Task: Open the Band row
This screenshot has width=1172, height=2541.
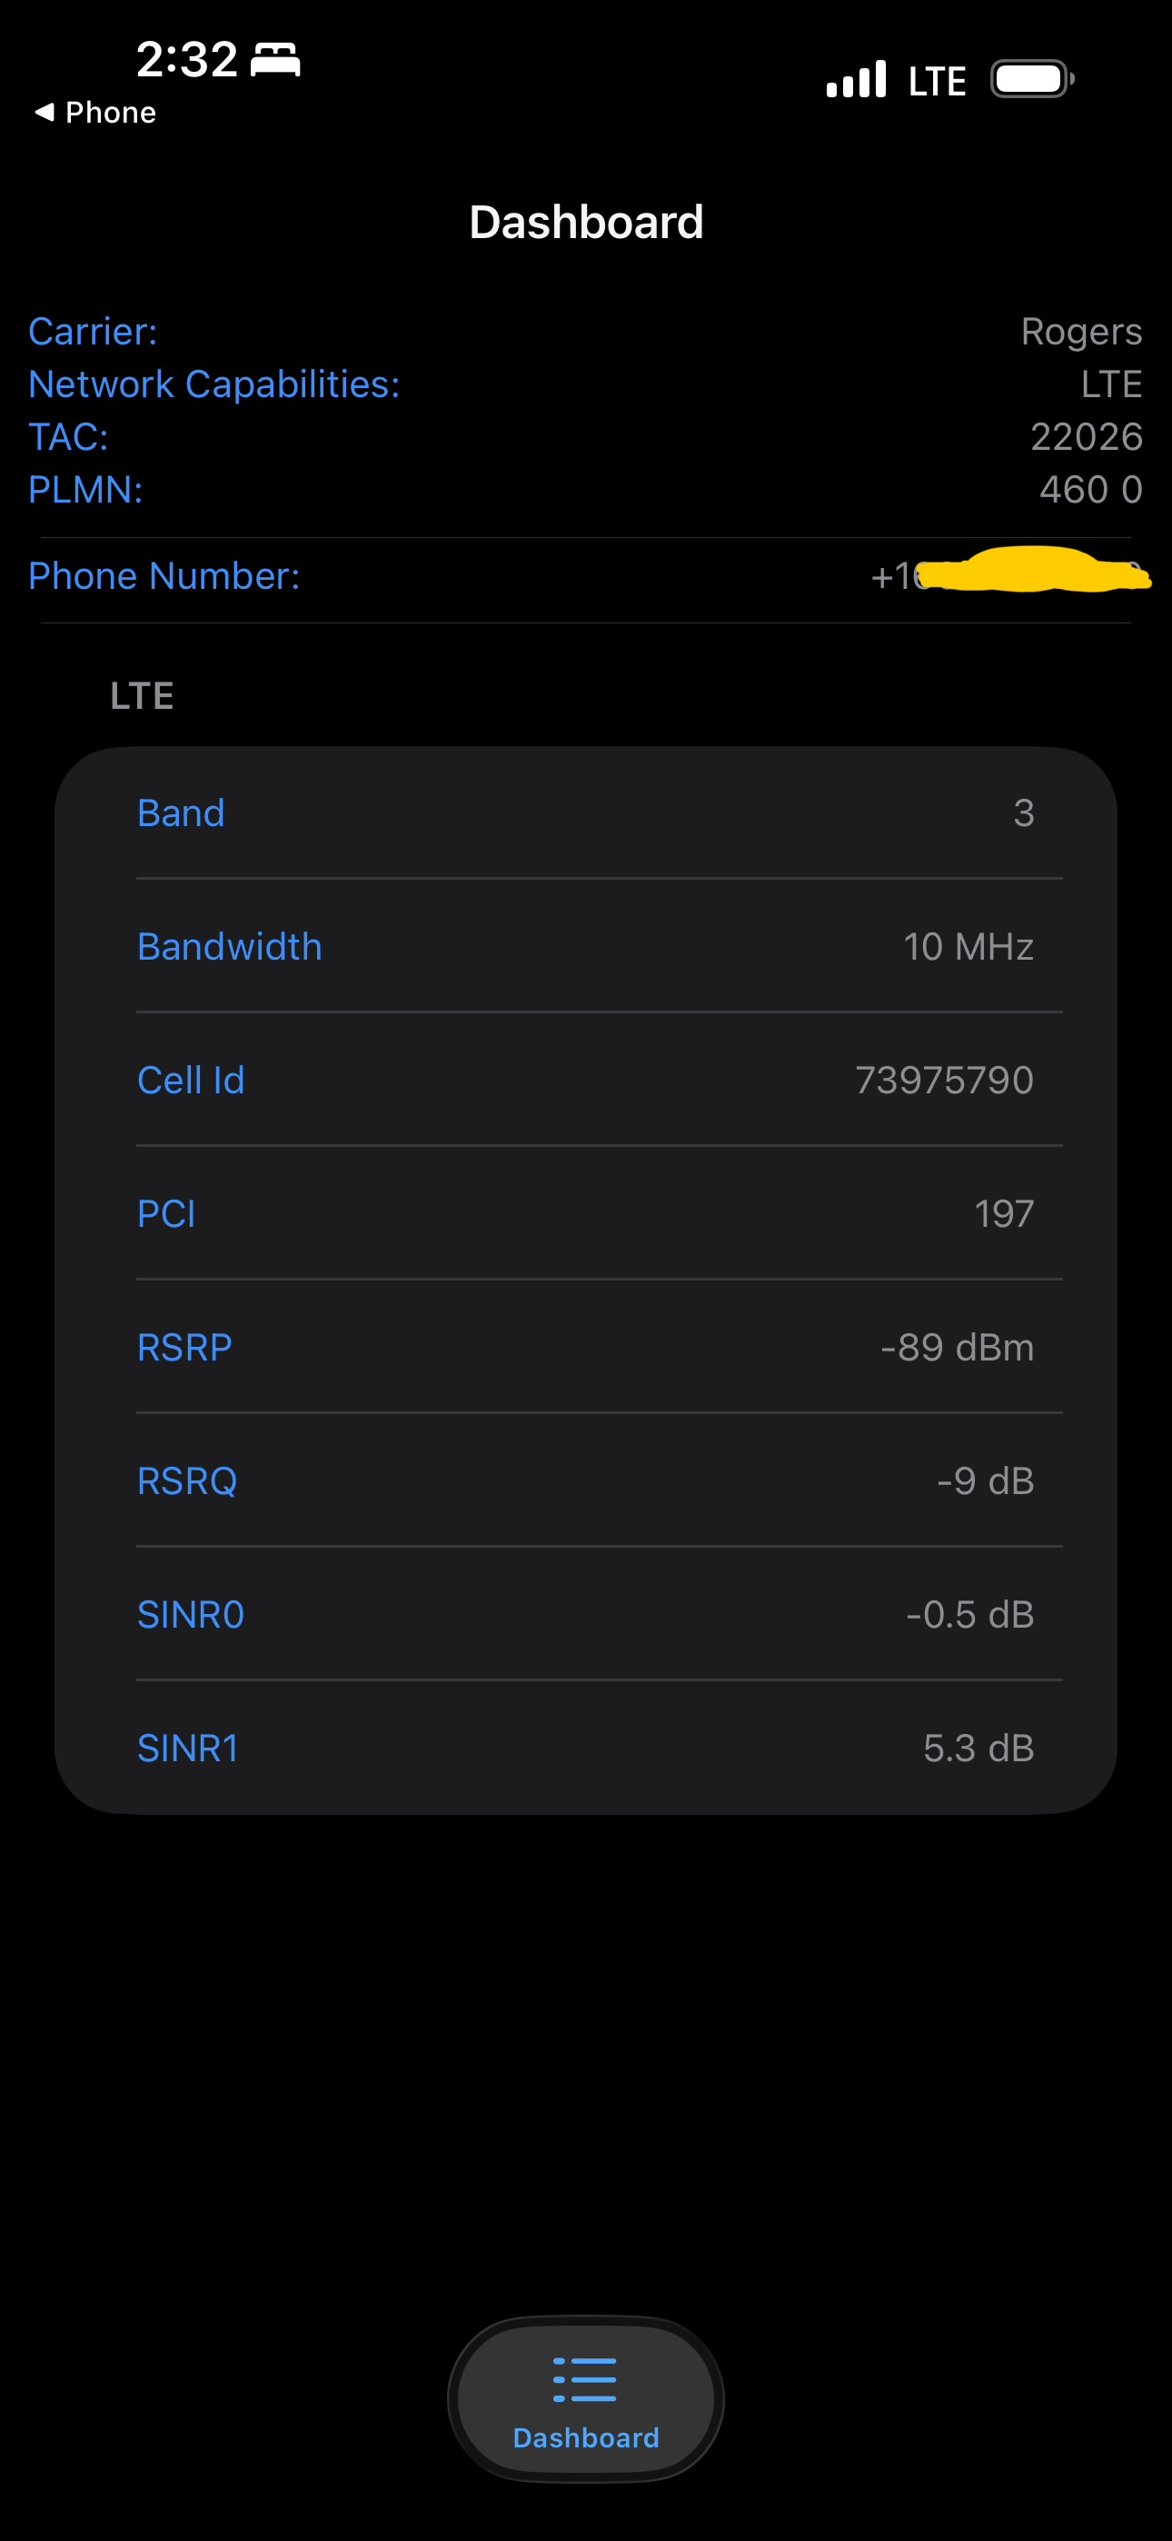Action: [x=586, y=812]
